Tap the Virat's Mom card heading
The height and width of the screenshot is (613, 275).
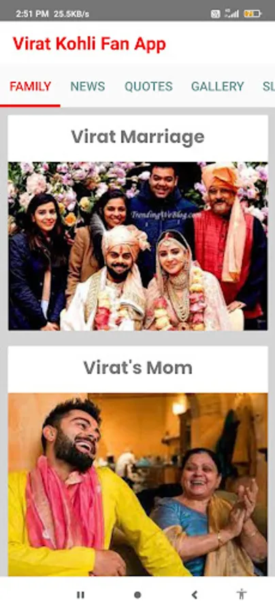point(138,368)
